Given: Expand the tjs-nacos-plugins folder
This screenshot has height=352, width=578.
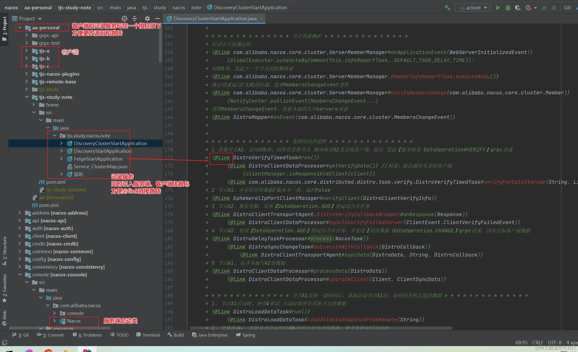Looking at the screenshot, I should tap(27, 74).
